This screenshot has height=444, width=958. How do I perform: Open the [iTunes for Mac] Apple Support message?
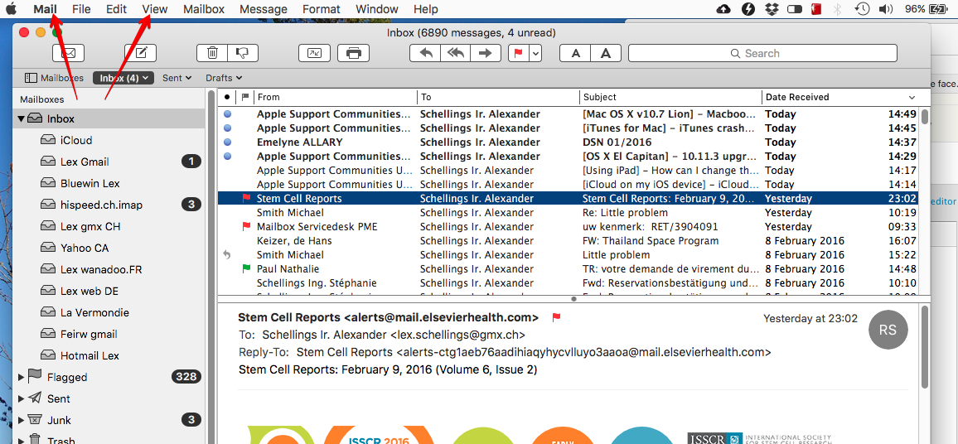[569, 128]
